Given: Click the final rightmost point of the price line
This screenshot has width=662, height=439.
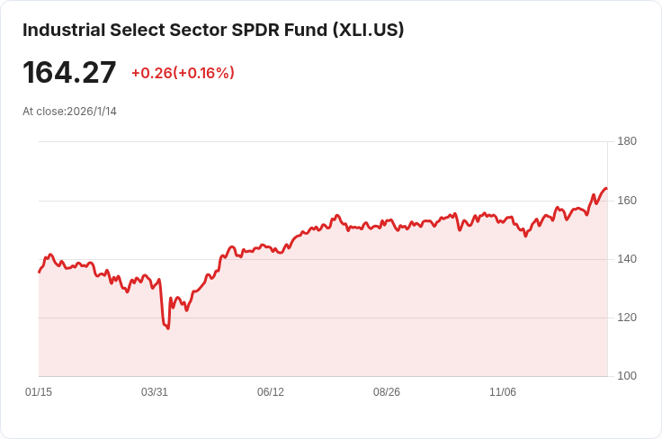Looking at the screenshot, I should pos(606,188).
